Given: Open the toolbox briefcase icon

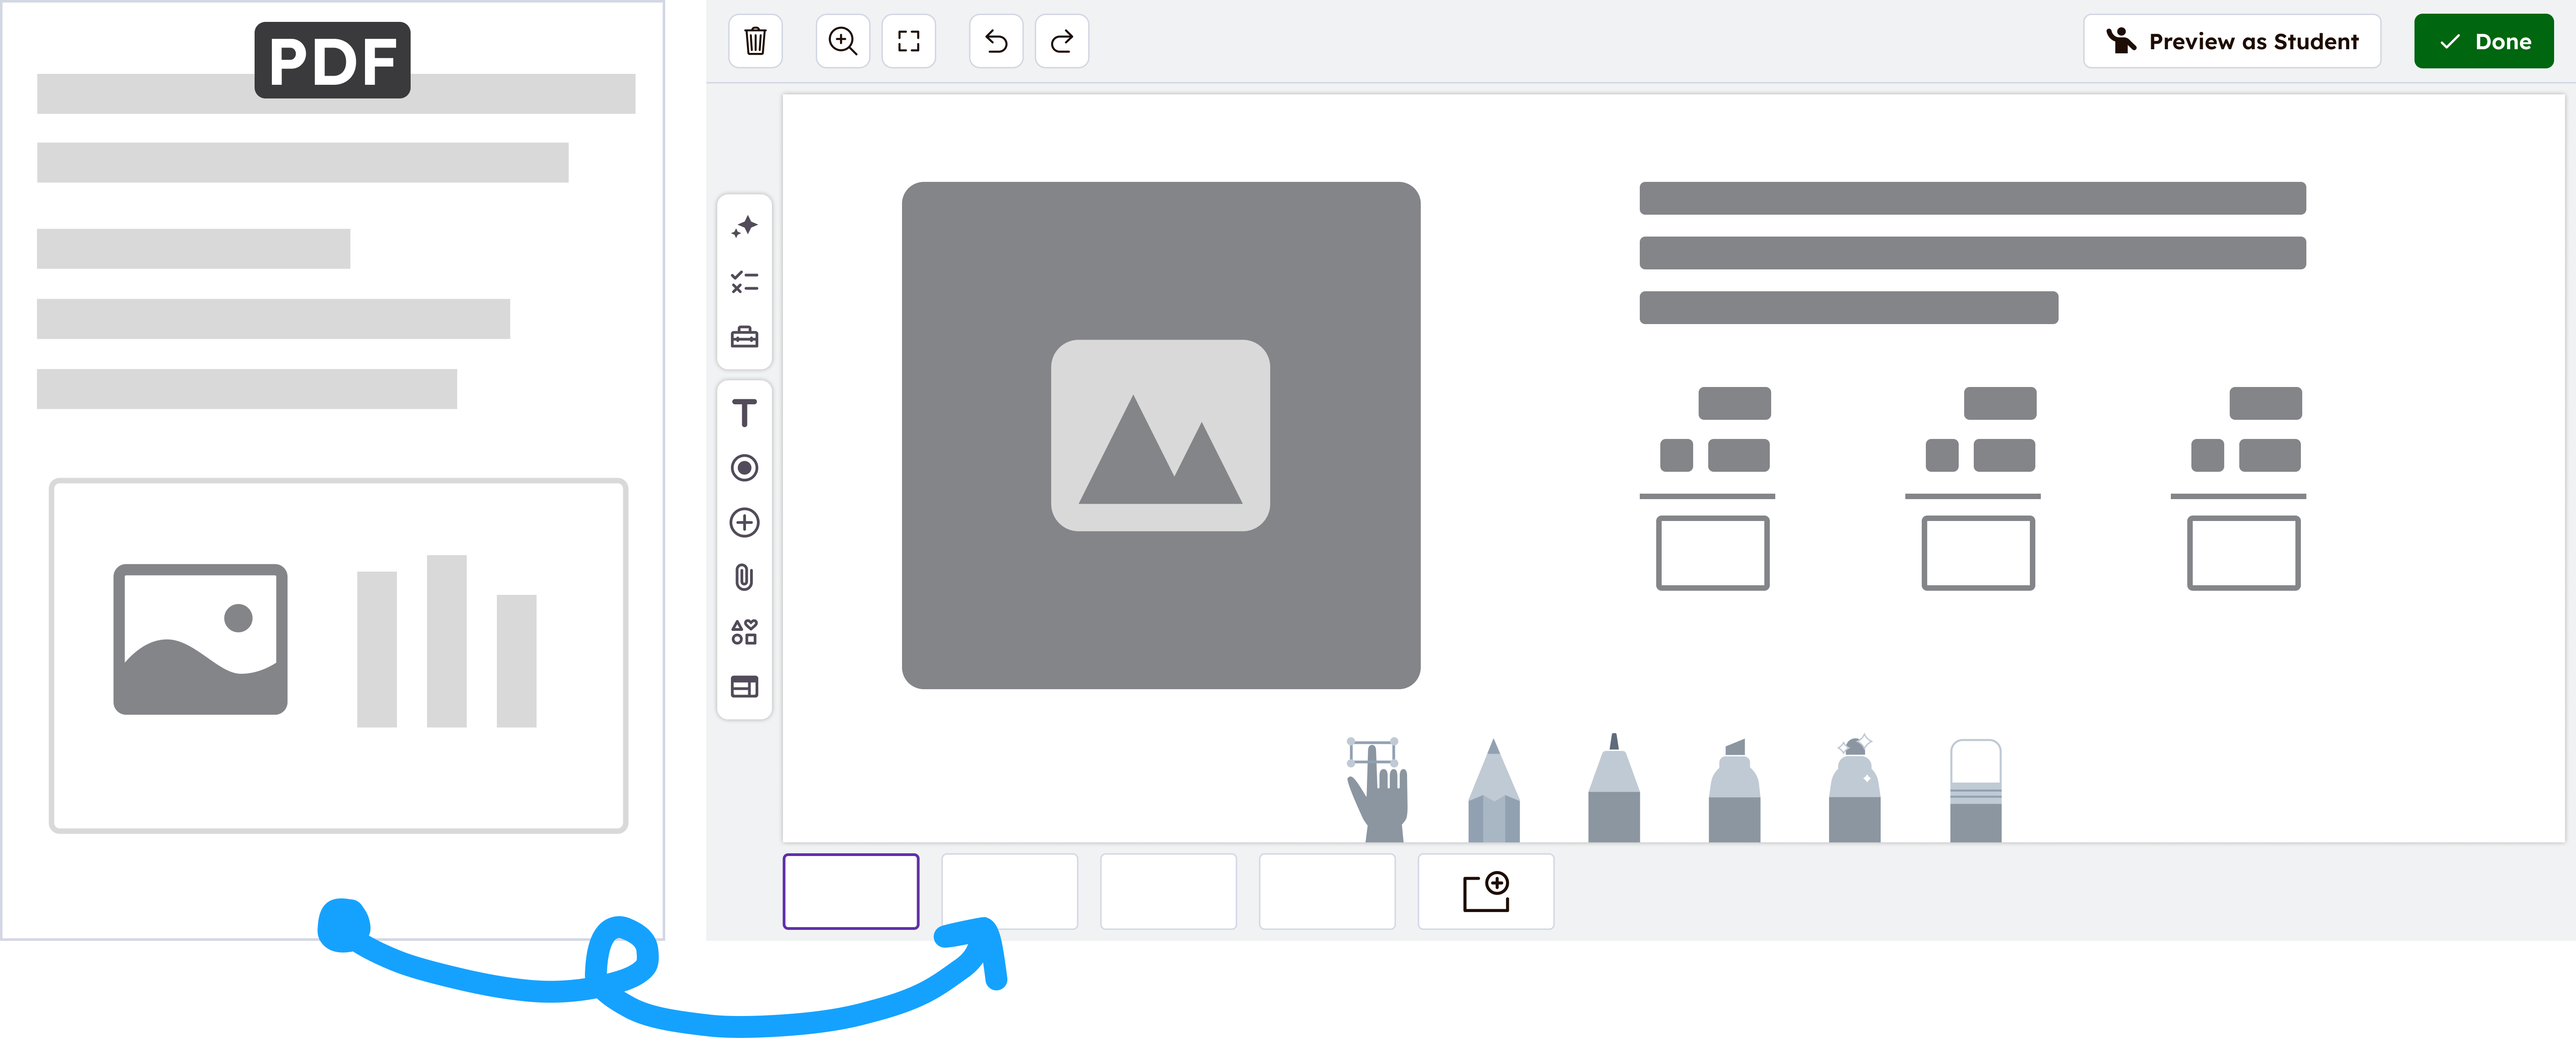Looking at the screenshot, I should [744, 337].
